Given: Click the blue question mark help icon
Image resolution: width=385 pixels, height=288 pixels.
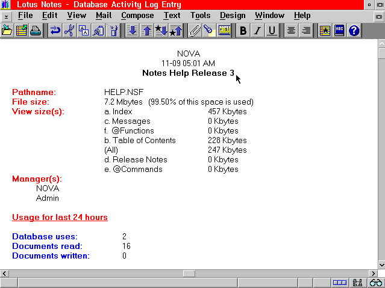Looking at the screenshot, I should 354,31.
